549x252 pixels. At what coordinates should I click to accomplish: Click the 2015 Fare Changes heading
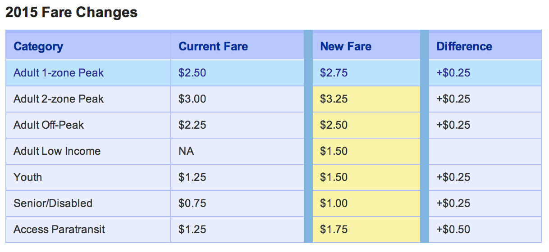tap(71, 12)
